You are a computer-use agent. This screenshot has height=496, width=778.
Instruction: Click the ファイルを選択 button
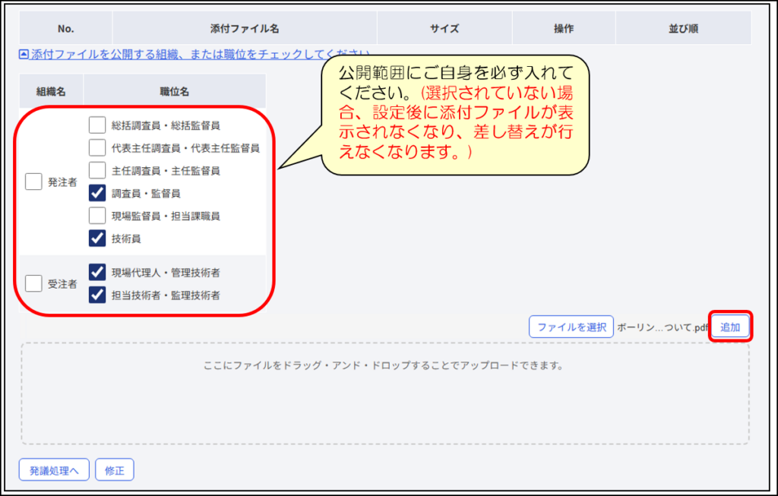coord(571,327)
